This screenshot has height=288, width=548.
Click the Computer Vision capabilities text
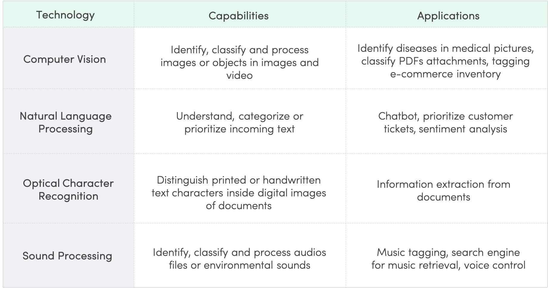pyautogui.click(x=239, y=62)
